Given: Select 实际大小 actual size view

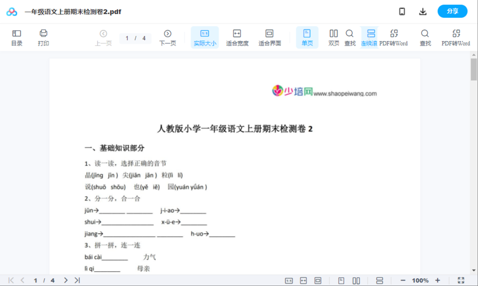Looking at the screenshot, I should 205,37.
